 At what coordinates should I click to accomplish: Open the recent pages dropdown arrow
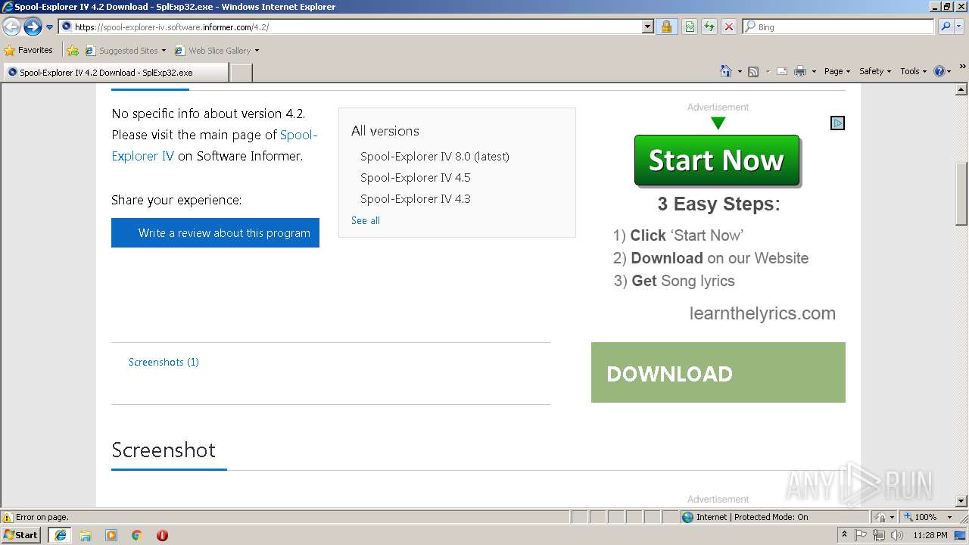tap(50, 27)
